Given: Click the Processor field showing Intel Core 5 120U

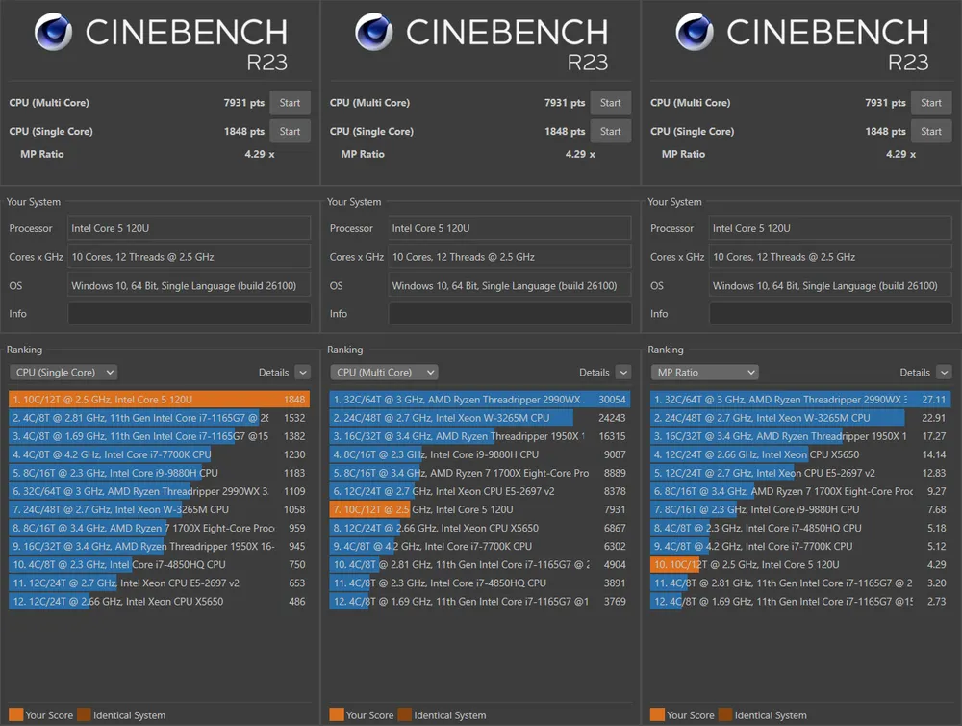Looking at the screenshot, I should click(189, 228).
